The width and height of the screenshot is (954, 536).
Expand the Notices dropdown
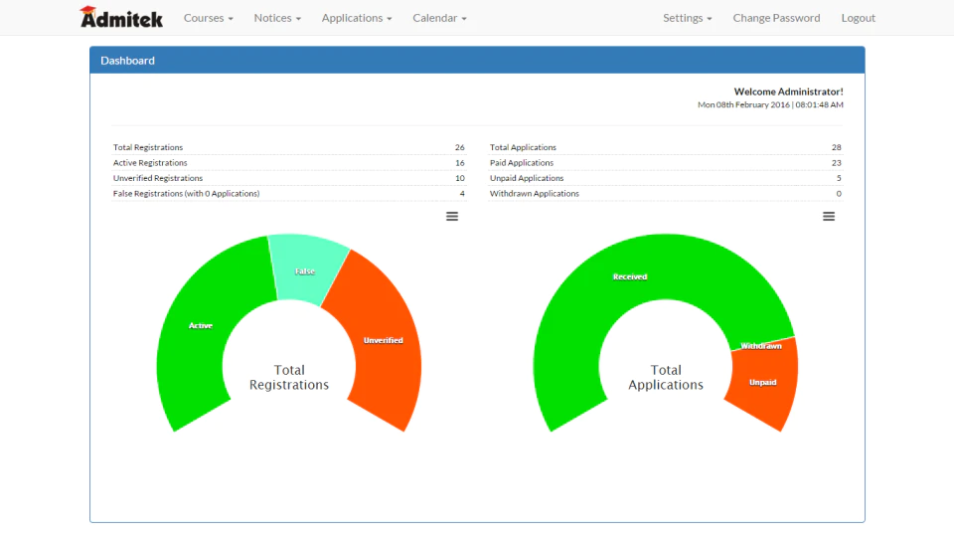tap(277, 18)
